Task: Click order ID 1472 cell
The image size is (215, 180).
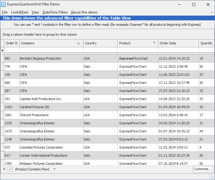Action: click(12, 131)
